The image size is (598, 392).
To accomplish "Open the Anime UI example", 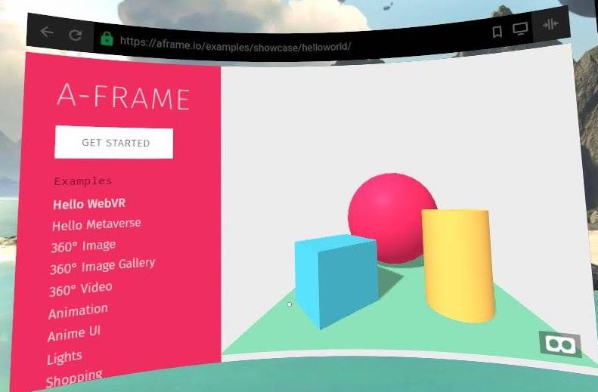I will tap(74, 334).
